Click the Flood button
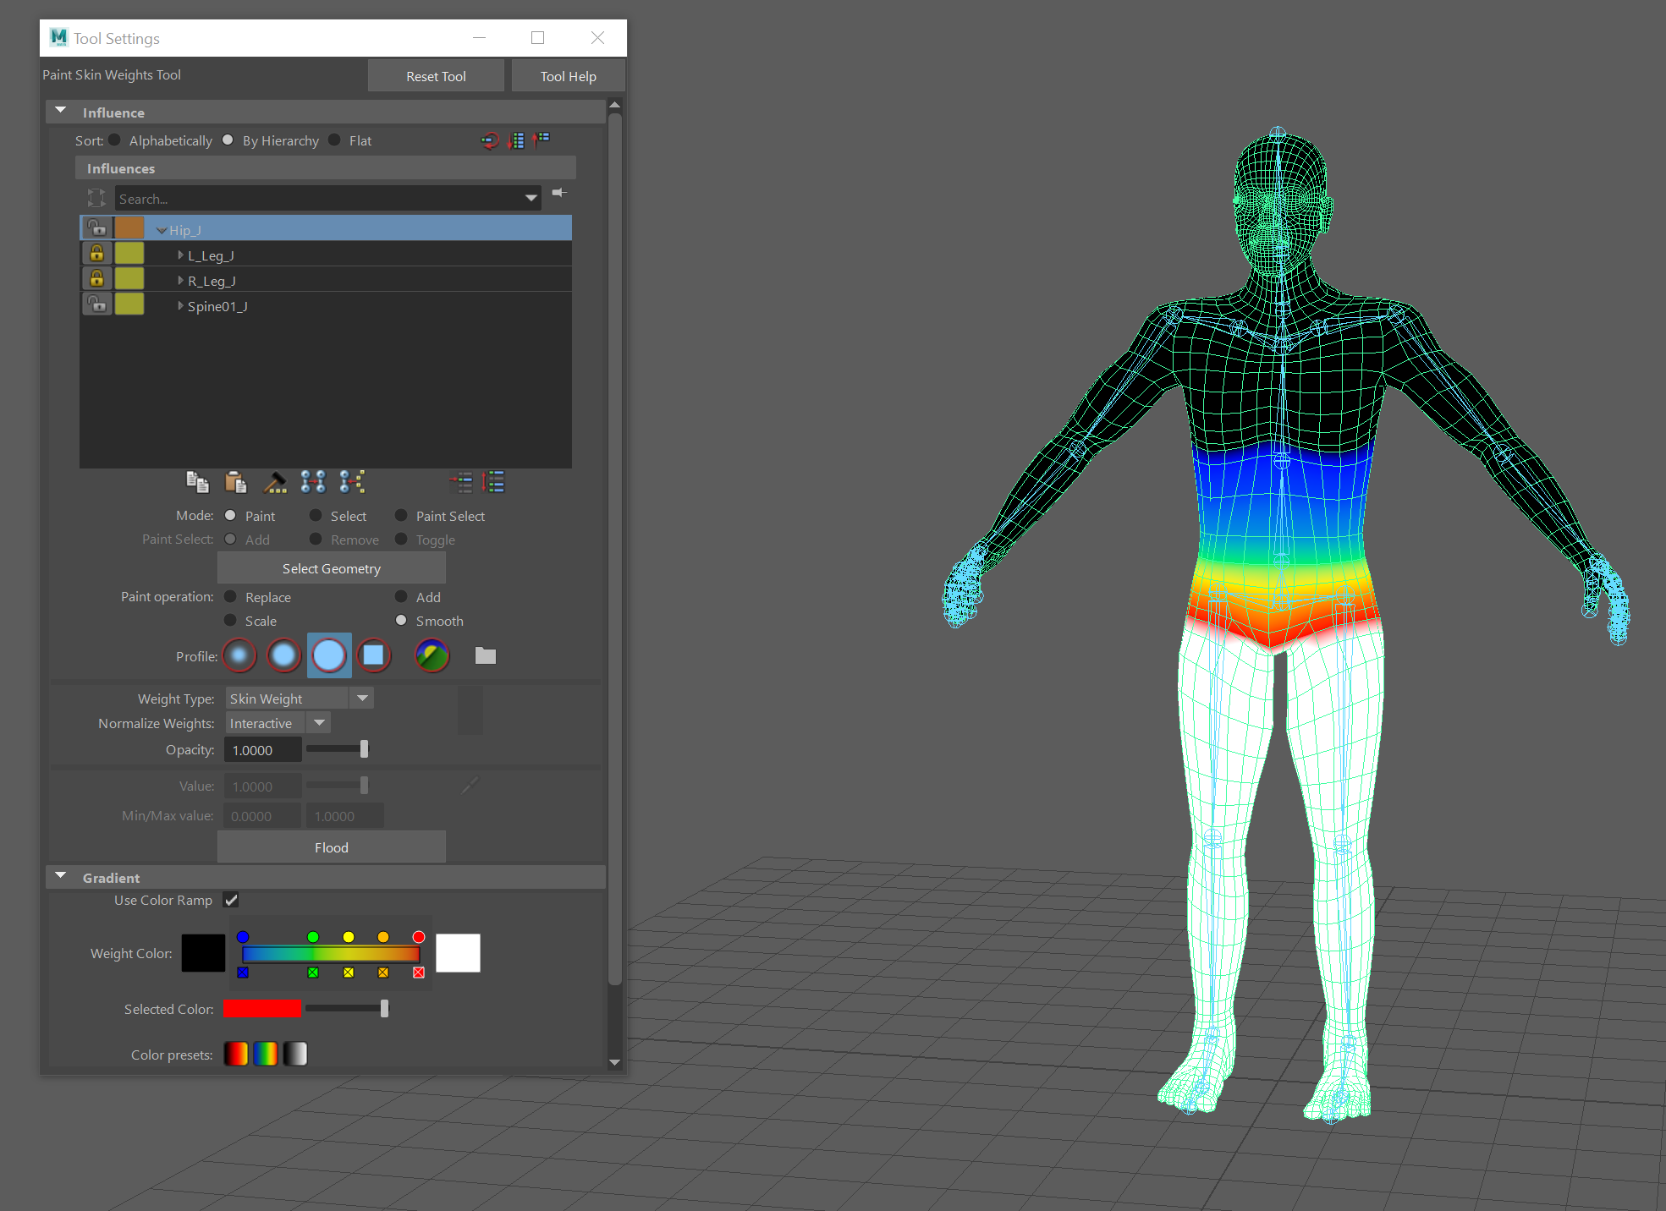1666x1211 pixels. 331,847
